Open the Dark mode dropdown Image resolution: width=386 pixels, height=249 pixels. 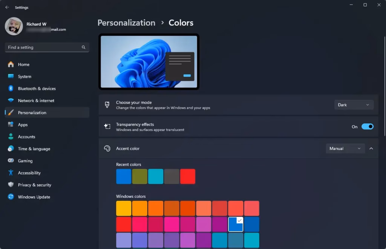pyautogui.click(x=354, y=105)
